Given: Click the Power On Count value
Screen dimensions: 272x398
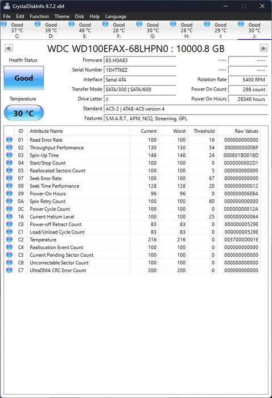Looking at the screenshot, I should tap(248, 89).
